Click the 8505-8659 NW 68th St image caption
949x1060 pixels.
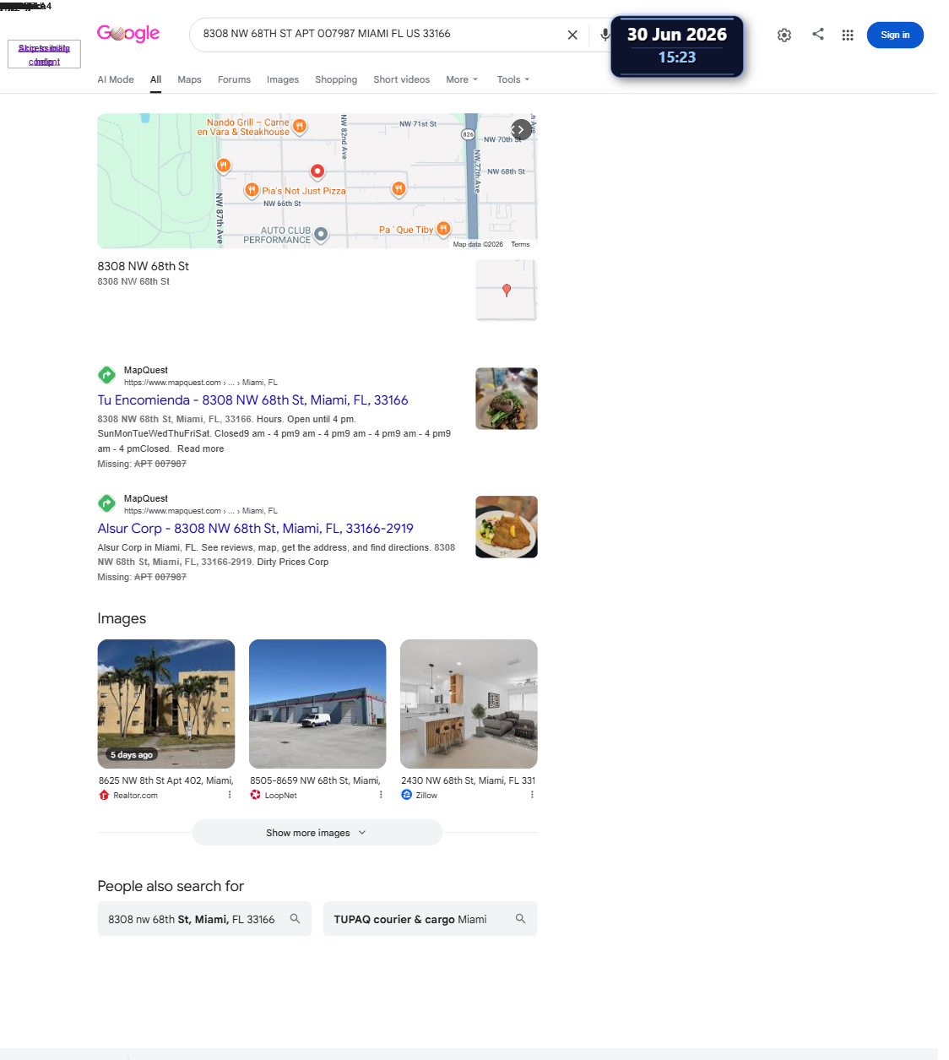(x=315, y=780)
